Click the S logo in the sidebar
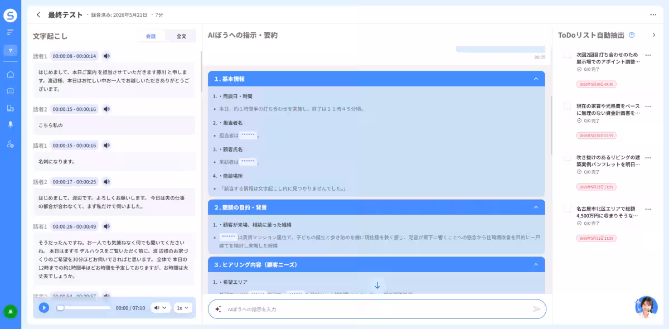The height and width of the screenshot is (329, 669). 10,16
